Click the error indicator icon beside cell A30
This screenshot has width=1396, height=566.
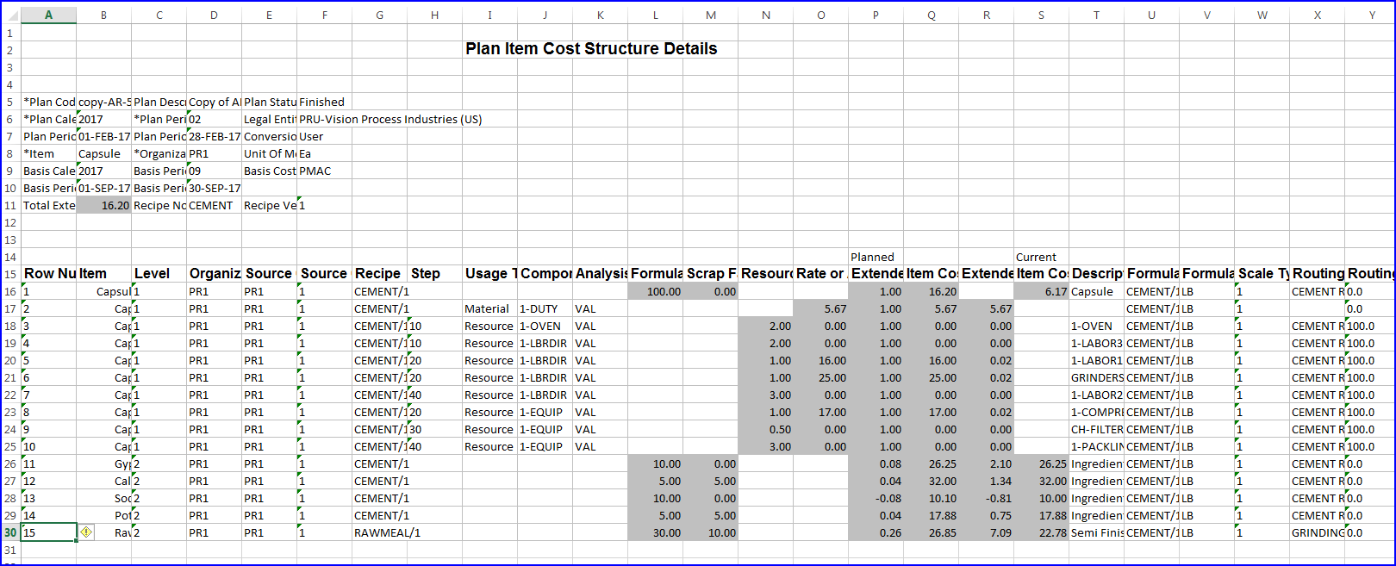point(86,532)
